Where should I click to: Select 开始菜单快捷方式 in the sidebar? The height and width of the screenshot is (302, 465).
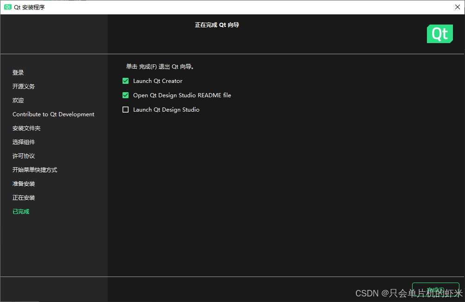pos(34,170)
